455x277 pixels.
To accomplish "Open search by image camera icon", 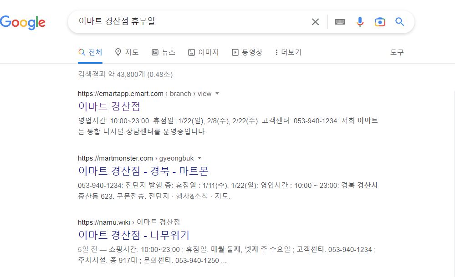I will (x=380, y=22).
